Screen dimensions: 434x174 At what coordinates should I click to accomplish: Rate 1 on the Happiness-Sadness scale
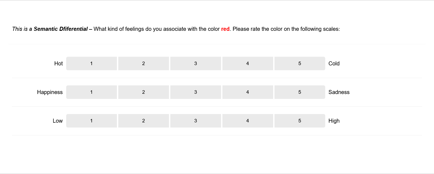coord(91,92)
